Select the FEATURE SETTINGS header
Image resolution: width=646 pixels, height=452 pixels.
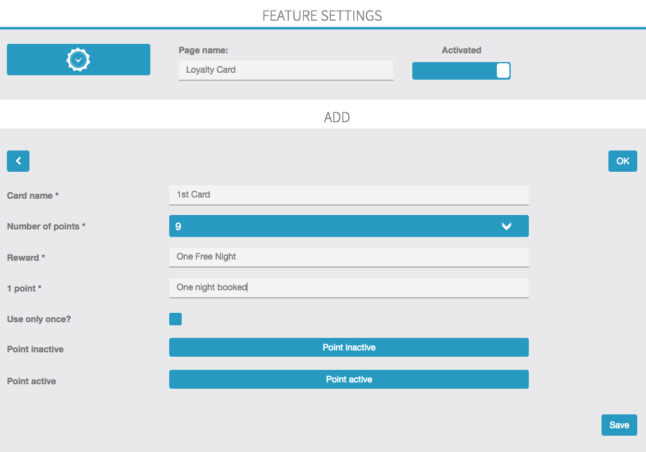pos(322,16)
